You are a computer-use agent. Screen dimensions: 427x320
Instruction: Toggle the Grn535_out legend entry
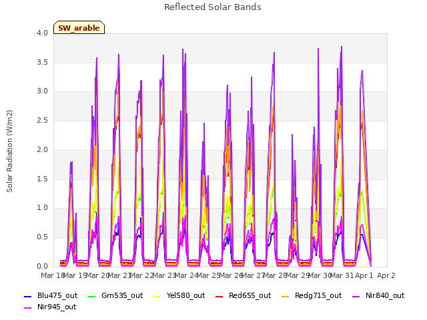coord(115,295)
